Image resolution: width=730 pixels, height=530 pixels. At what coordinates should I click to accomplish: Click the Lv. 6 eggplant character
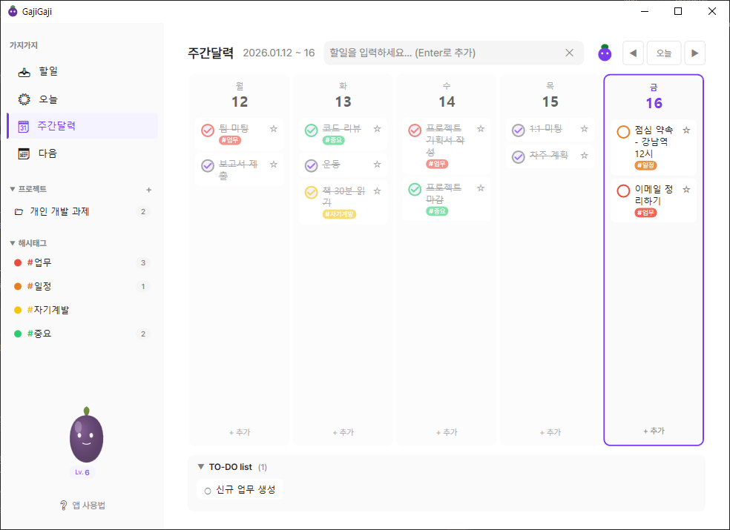[85, 437]
